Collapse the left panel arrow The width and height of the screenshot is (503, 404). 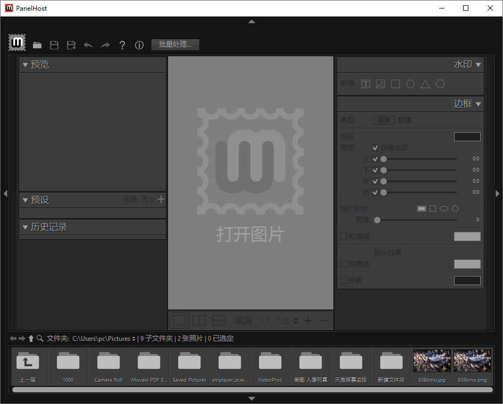[5, 194]
